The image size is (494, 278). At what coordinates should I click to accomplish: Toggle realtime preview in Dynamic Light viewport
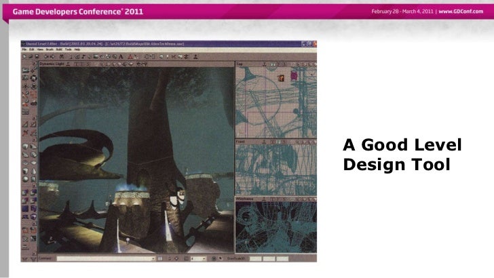[x=68, y=64]
